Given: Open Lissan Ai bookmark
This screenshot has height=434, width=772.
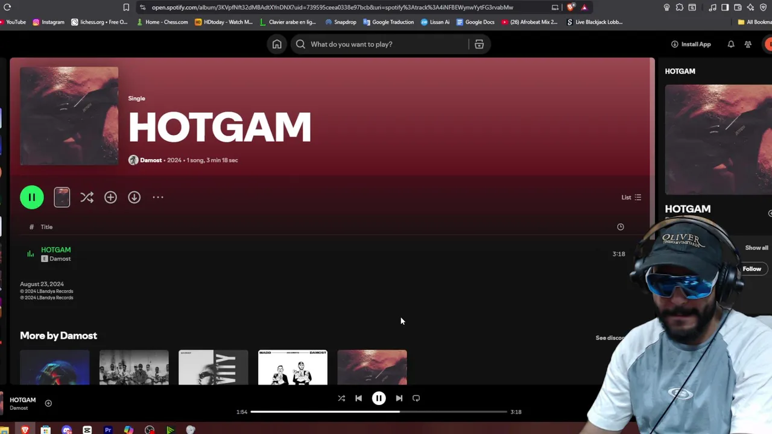Looking at the screenshot, I should pyautogui.click(x=435, y=22).
